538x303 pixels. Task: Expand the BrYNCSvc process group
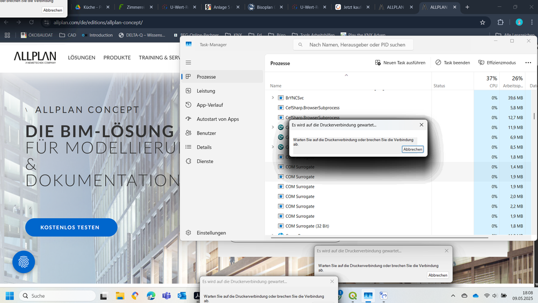click(x=273, y=98)
